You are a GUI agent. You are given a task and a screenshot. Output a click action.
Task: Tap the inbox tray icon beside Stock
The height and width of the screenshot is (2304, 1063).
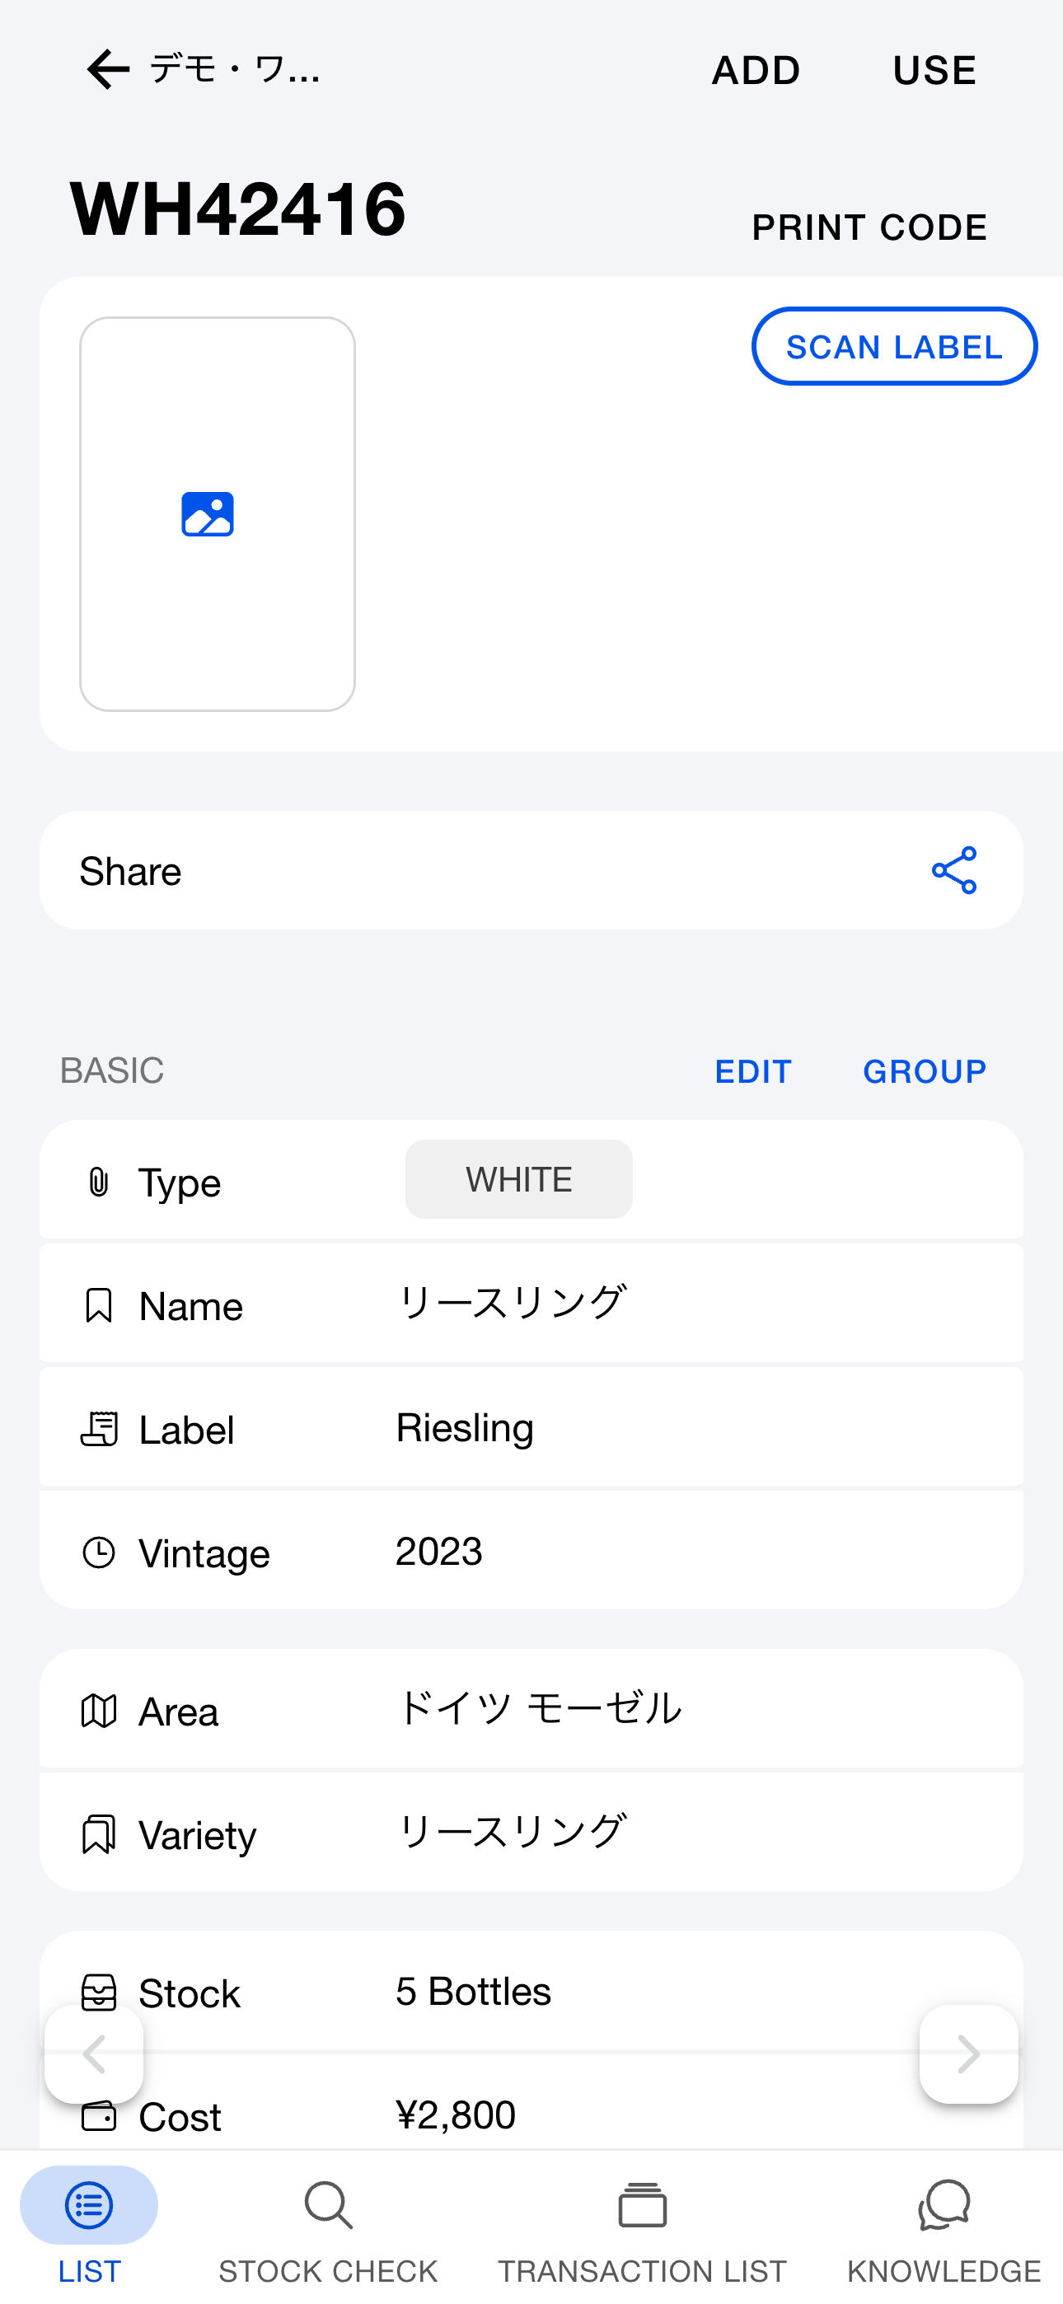(x=98, y=1993)
